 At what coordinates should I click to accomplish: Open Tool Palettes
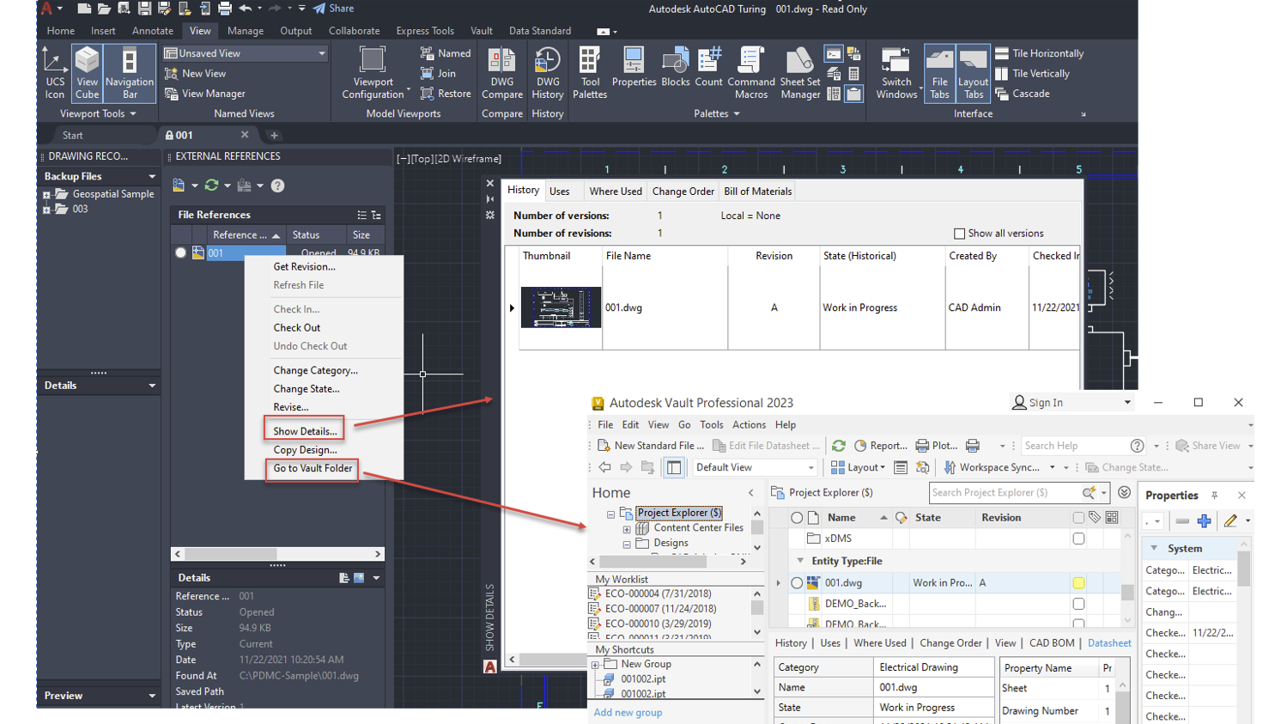coord(590,73)
